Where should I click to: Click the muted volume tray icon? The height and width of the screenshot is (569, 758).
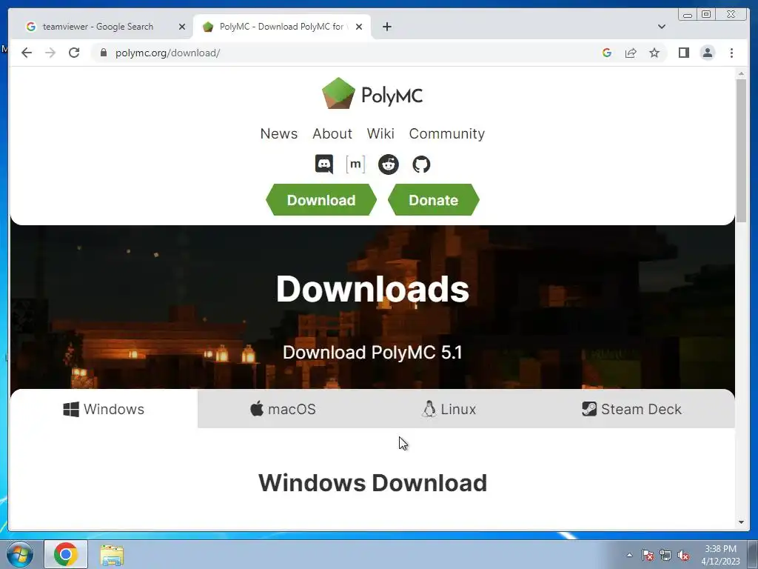coord(683,556)
